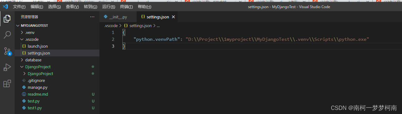Click line number 1 in the gutter
The image size is (402, 114).
(113, 32)
